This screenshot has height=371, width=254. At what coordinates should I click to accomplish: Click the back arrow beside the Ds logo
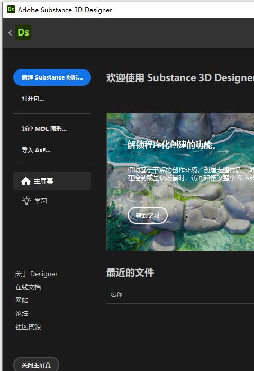tap(10, 33)
